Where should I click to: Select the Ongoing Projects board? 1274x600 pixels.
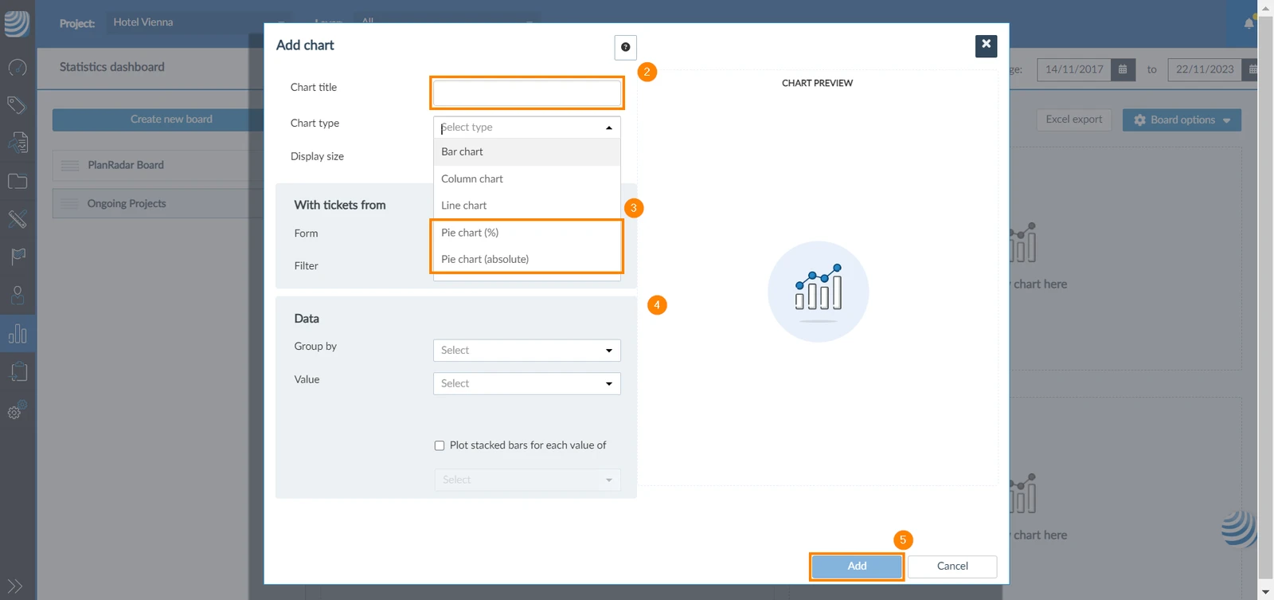click(x=158, y=204)
